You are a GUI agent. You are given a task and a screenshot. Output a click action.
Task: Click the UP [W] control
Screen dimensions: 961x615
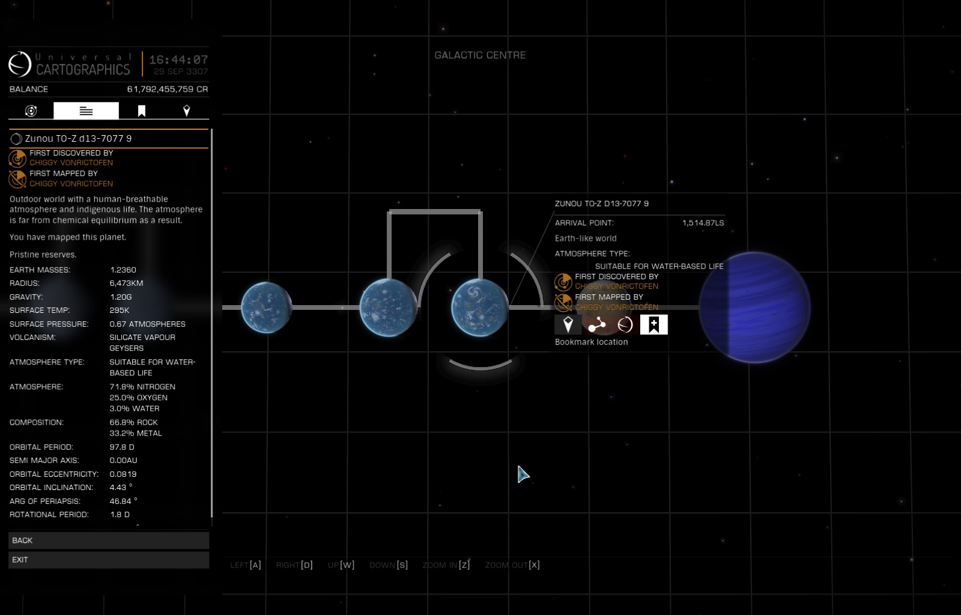[341, 565]
